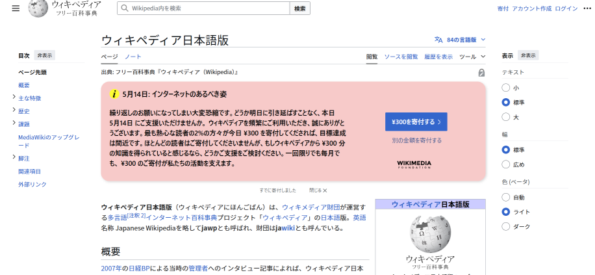
Task: Go to 関連項目 in contents
Action: [30, 171]
